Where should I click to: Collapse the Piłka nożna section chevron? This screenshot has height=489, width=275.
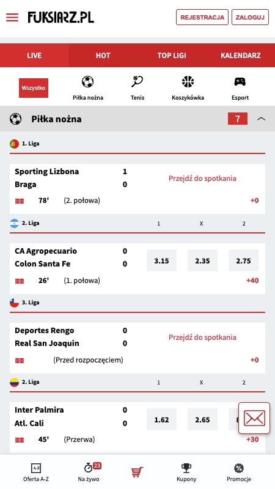262,119
